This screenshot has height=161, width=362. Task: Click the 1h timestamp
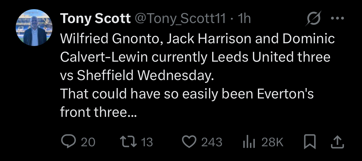244,19
